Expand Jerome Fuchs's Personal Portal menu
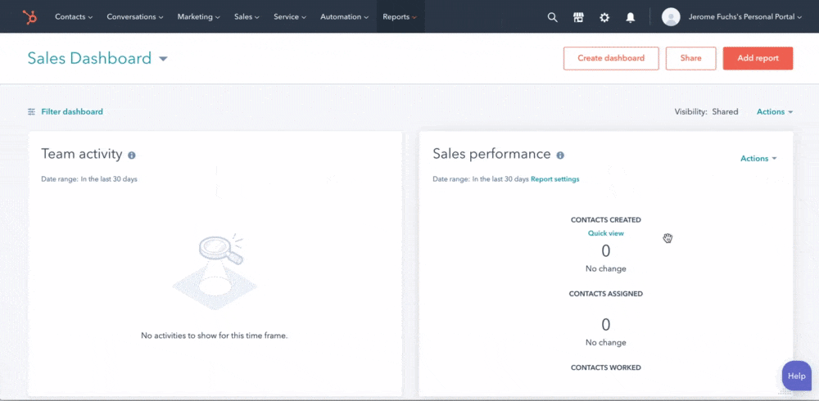The width and height of the screenshot is (819, 401). 744,16
